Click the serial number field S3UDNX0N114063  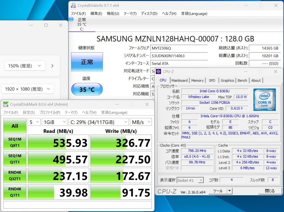click(x=179, y=56)
